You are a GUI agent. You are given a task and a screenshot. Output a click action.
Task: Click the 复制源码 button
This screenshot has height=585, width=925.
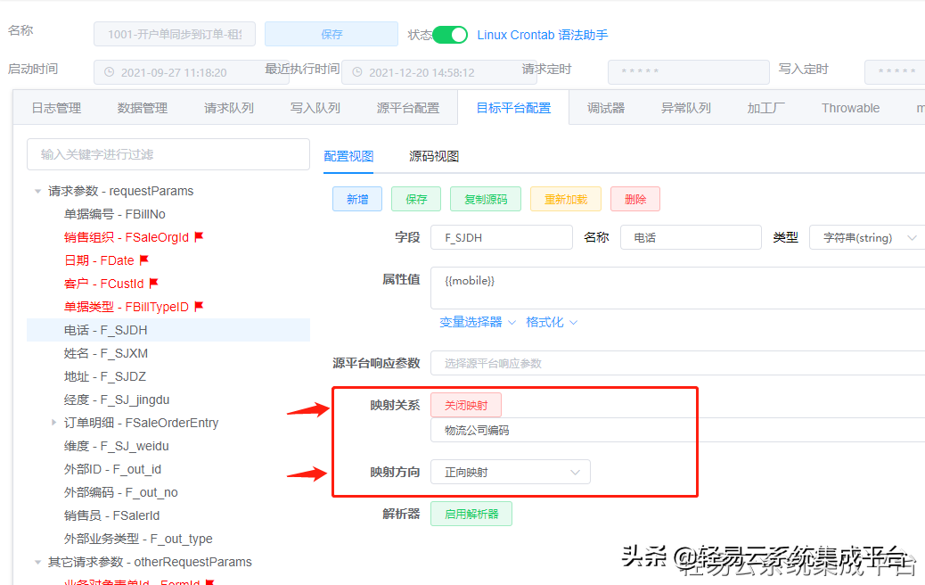pyautogui.click(x=485, y=199)
